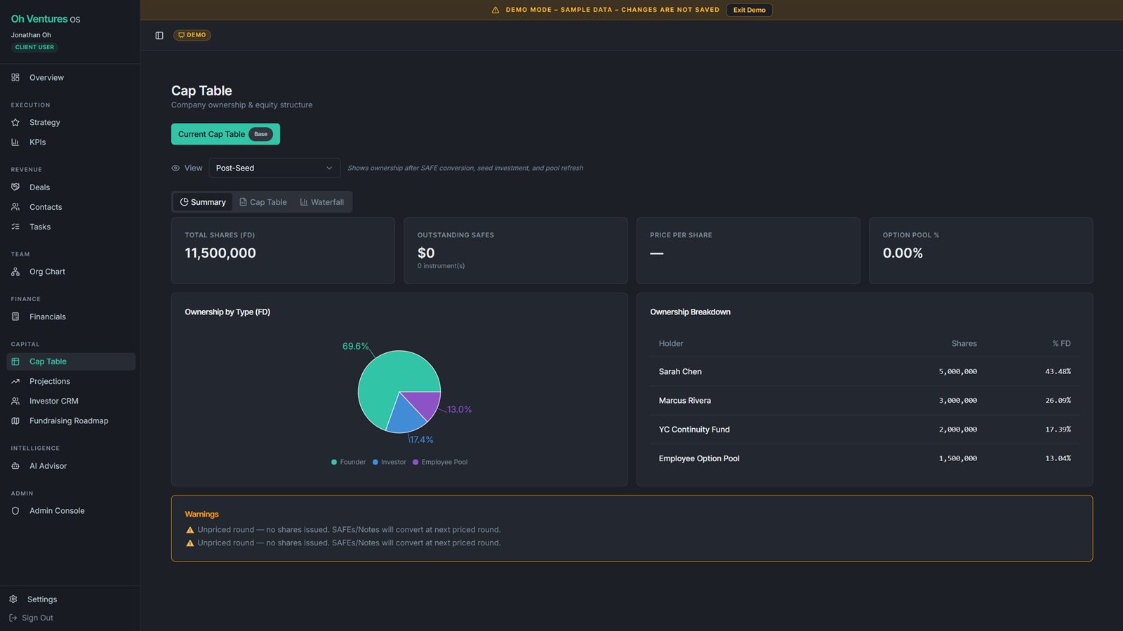The height and width of the screenshot is (631, 1123).
Task: Click the YC Continuity Fund row
Action: click(865, 430)
